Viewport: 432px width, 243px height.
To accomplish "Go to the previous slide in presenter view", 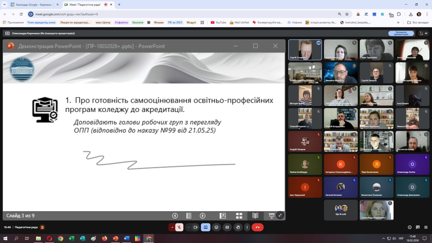I will pyautogui.click(x=175, y=216).
